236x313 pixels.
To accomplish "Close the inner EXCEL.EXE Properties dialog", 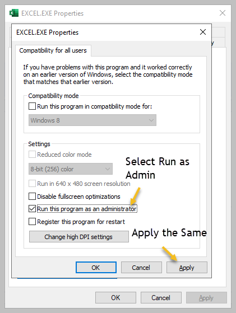I will [203, 32].
